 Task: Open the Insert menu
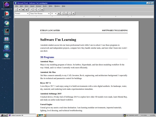[x=32, y=6]
